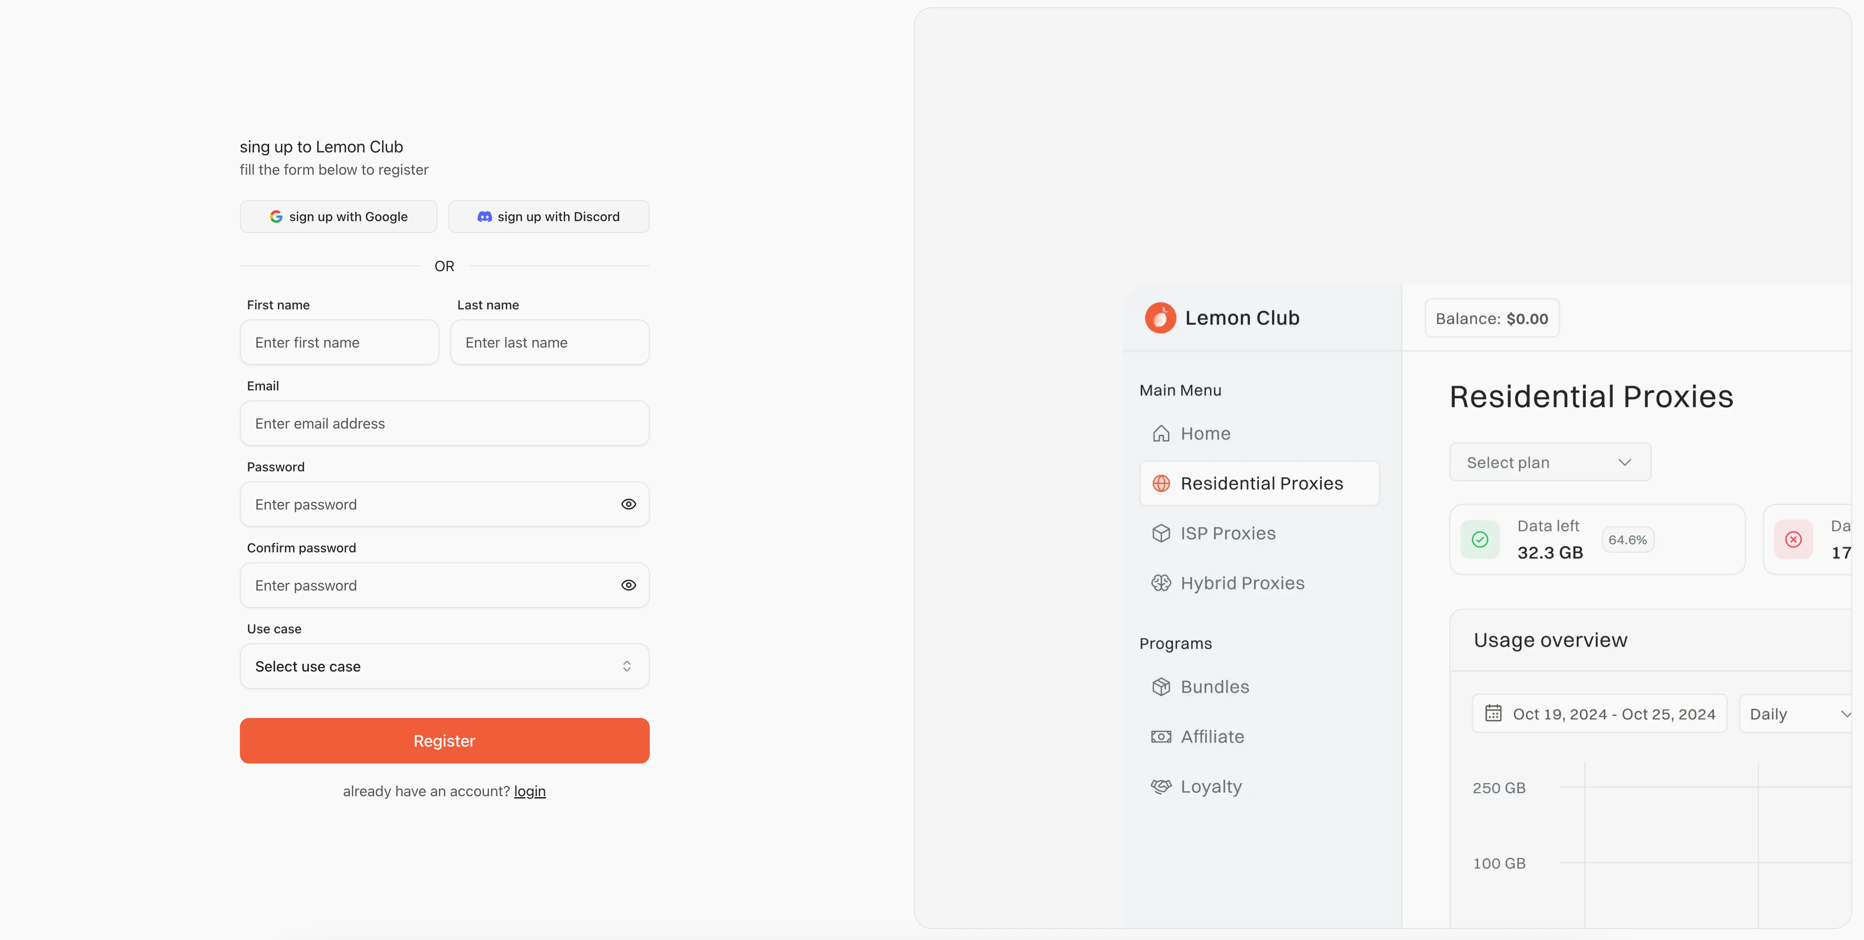Toggle visibility of Confirm password field
The width and height of the screenshot is (1864, 940).
629,586
